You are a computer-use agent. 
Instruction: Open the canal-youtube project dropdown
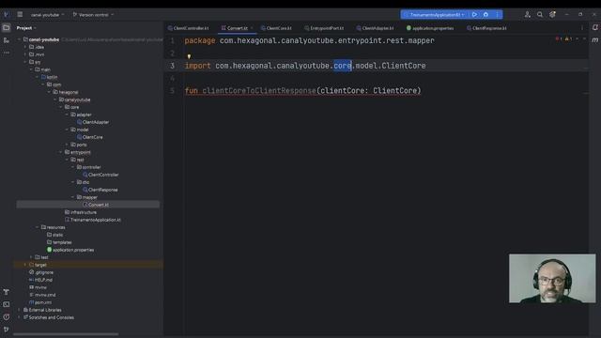tap(48, 15)
